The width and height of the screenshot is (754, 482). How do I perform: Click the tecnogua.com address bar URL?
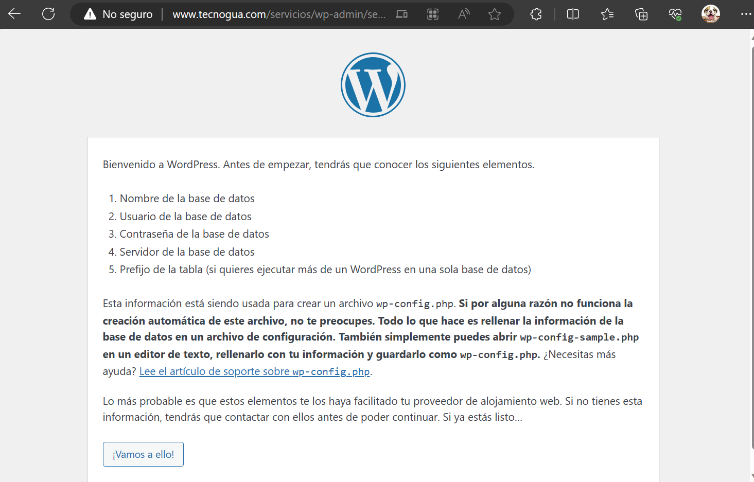click(x=279, y=14)
